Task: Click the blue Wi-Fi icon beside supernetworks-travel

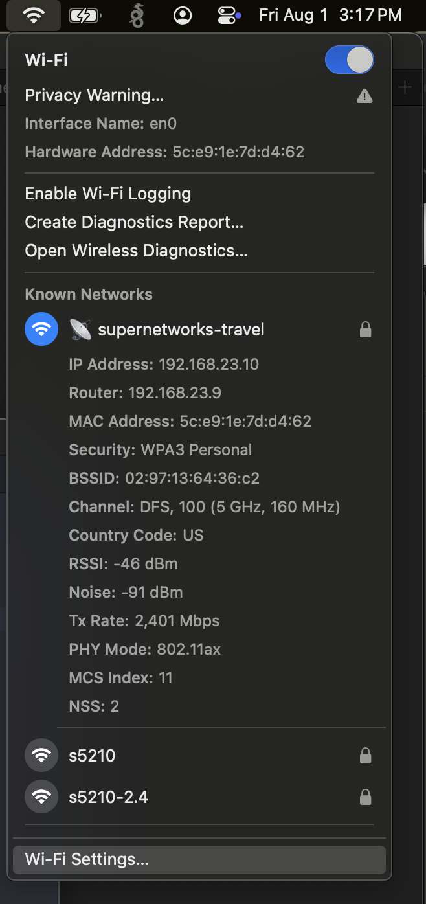Action: coord(41,329)
